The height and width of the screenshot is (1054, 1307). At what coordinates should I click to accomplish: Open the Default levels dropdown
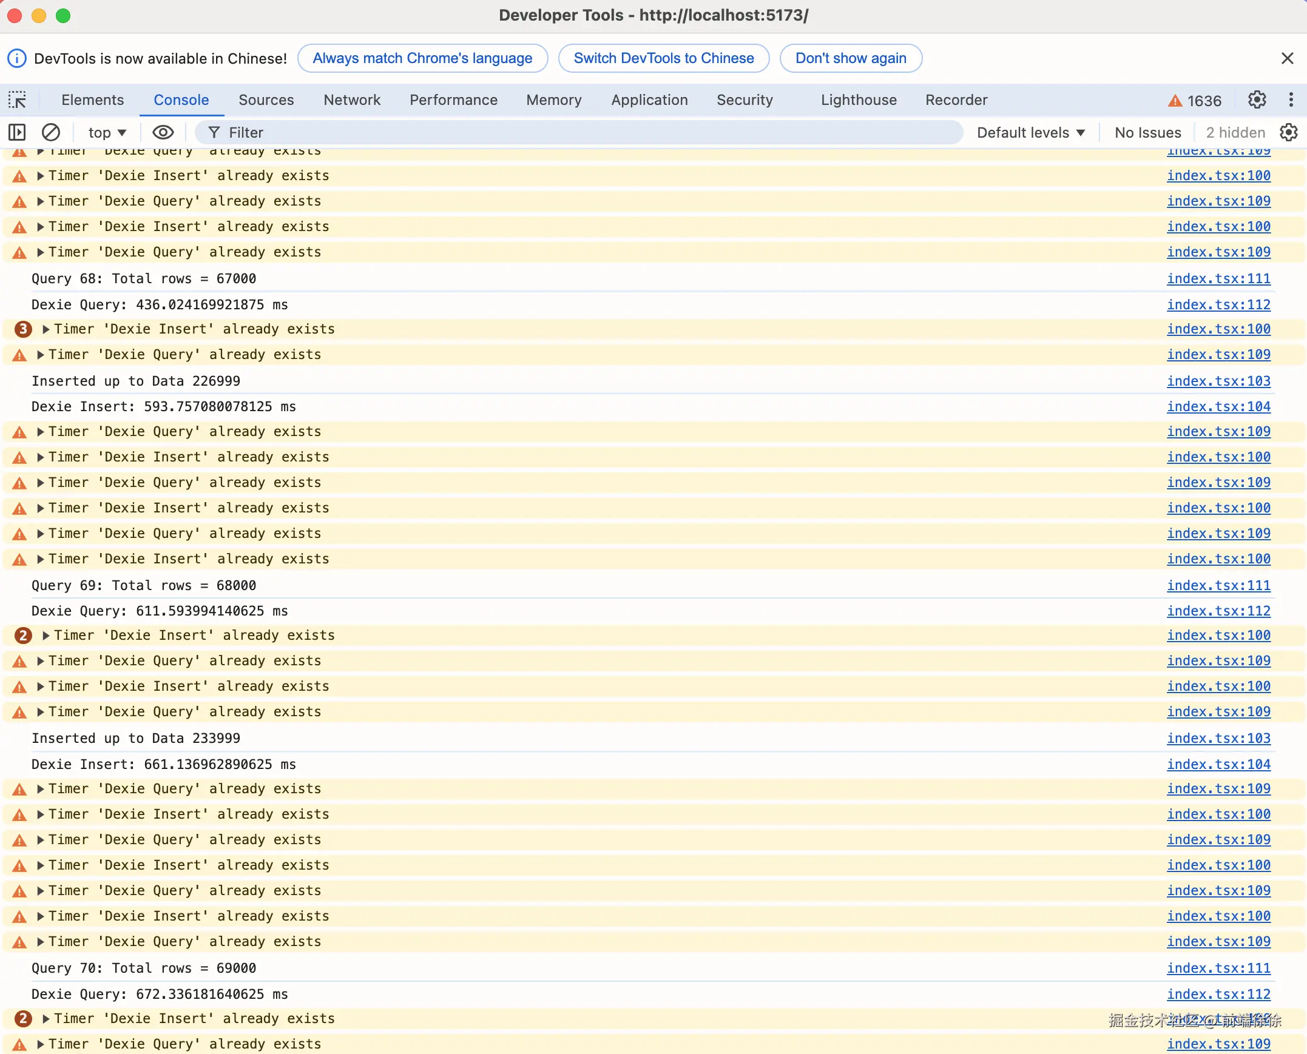pyautogui.click(x=1031, y=132)
